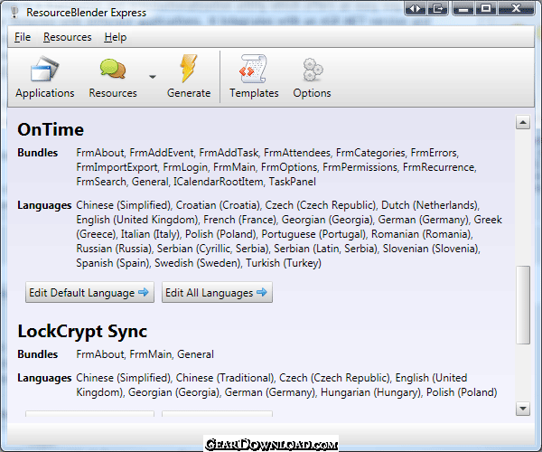The image size is (542, 452).
Task: Click the TaskPanel bundle name
Action: pyautogui.click(x=293, y=182)
